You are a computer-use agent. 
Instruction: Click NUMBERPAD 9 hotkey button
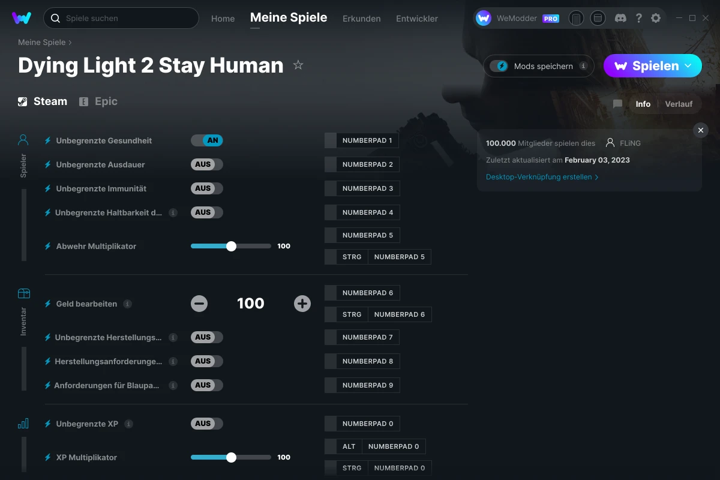click(362, 385)
